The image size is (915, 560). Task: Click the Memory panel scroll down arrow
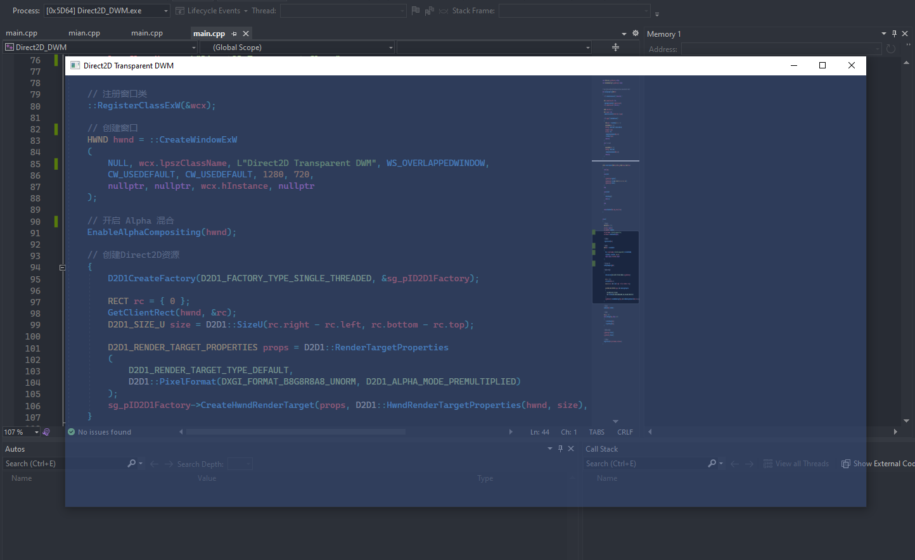(x=906, y=421)
